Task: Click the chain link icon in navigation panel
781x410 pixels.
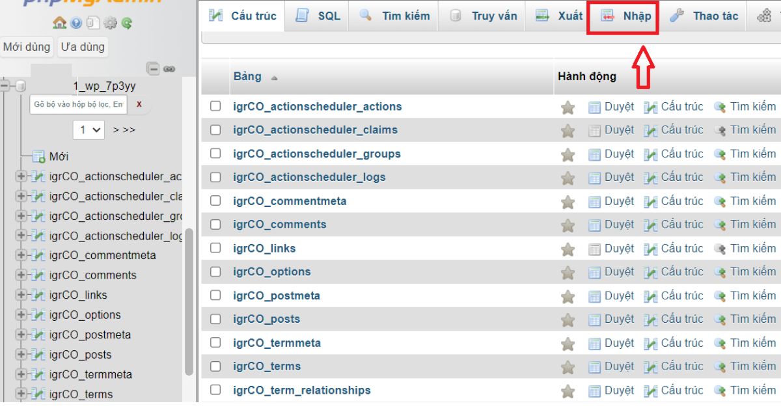Action: [x=169, y=68]
